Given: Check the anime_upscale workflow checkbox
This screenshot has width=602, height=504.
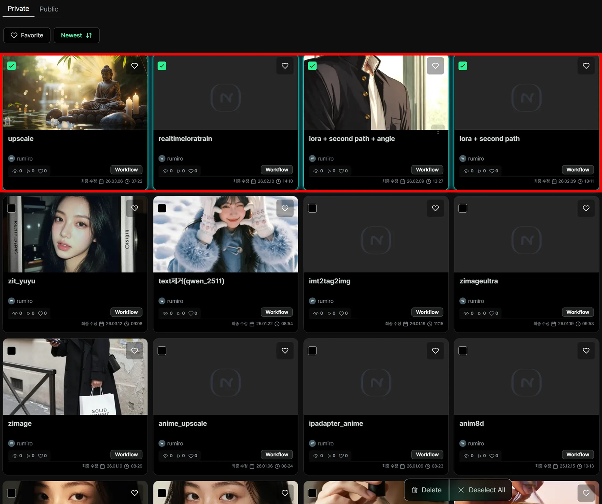Looking at the screenshot, I should click(162, 351).
